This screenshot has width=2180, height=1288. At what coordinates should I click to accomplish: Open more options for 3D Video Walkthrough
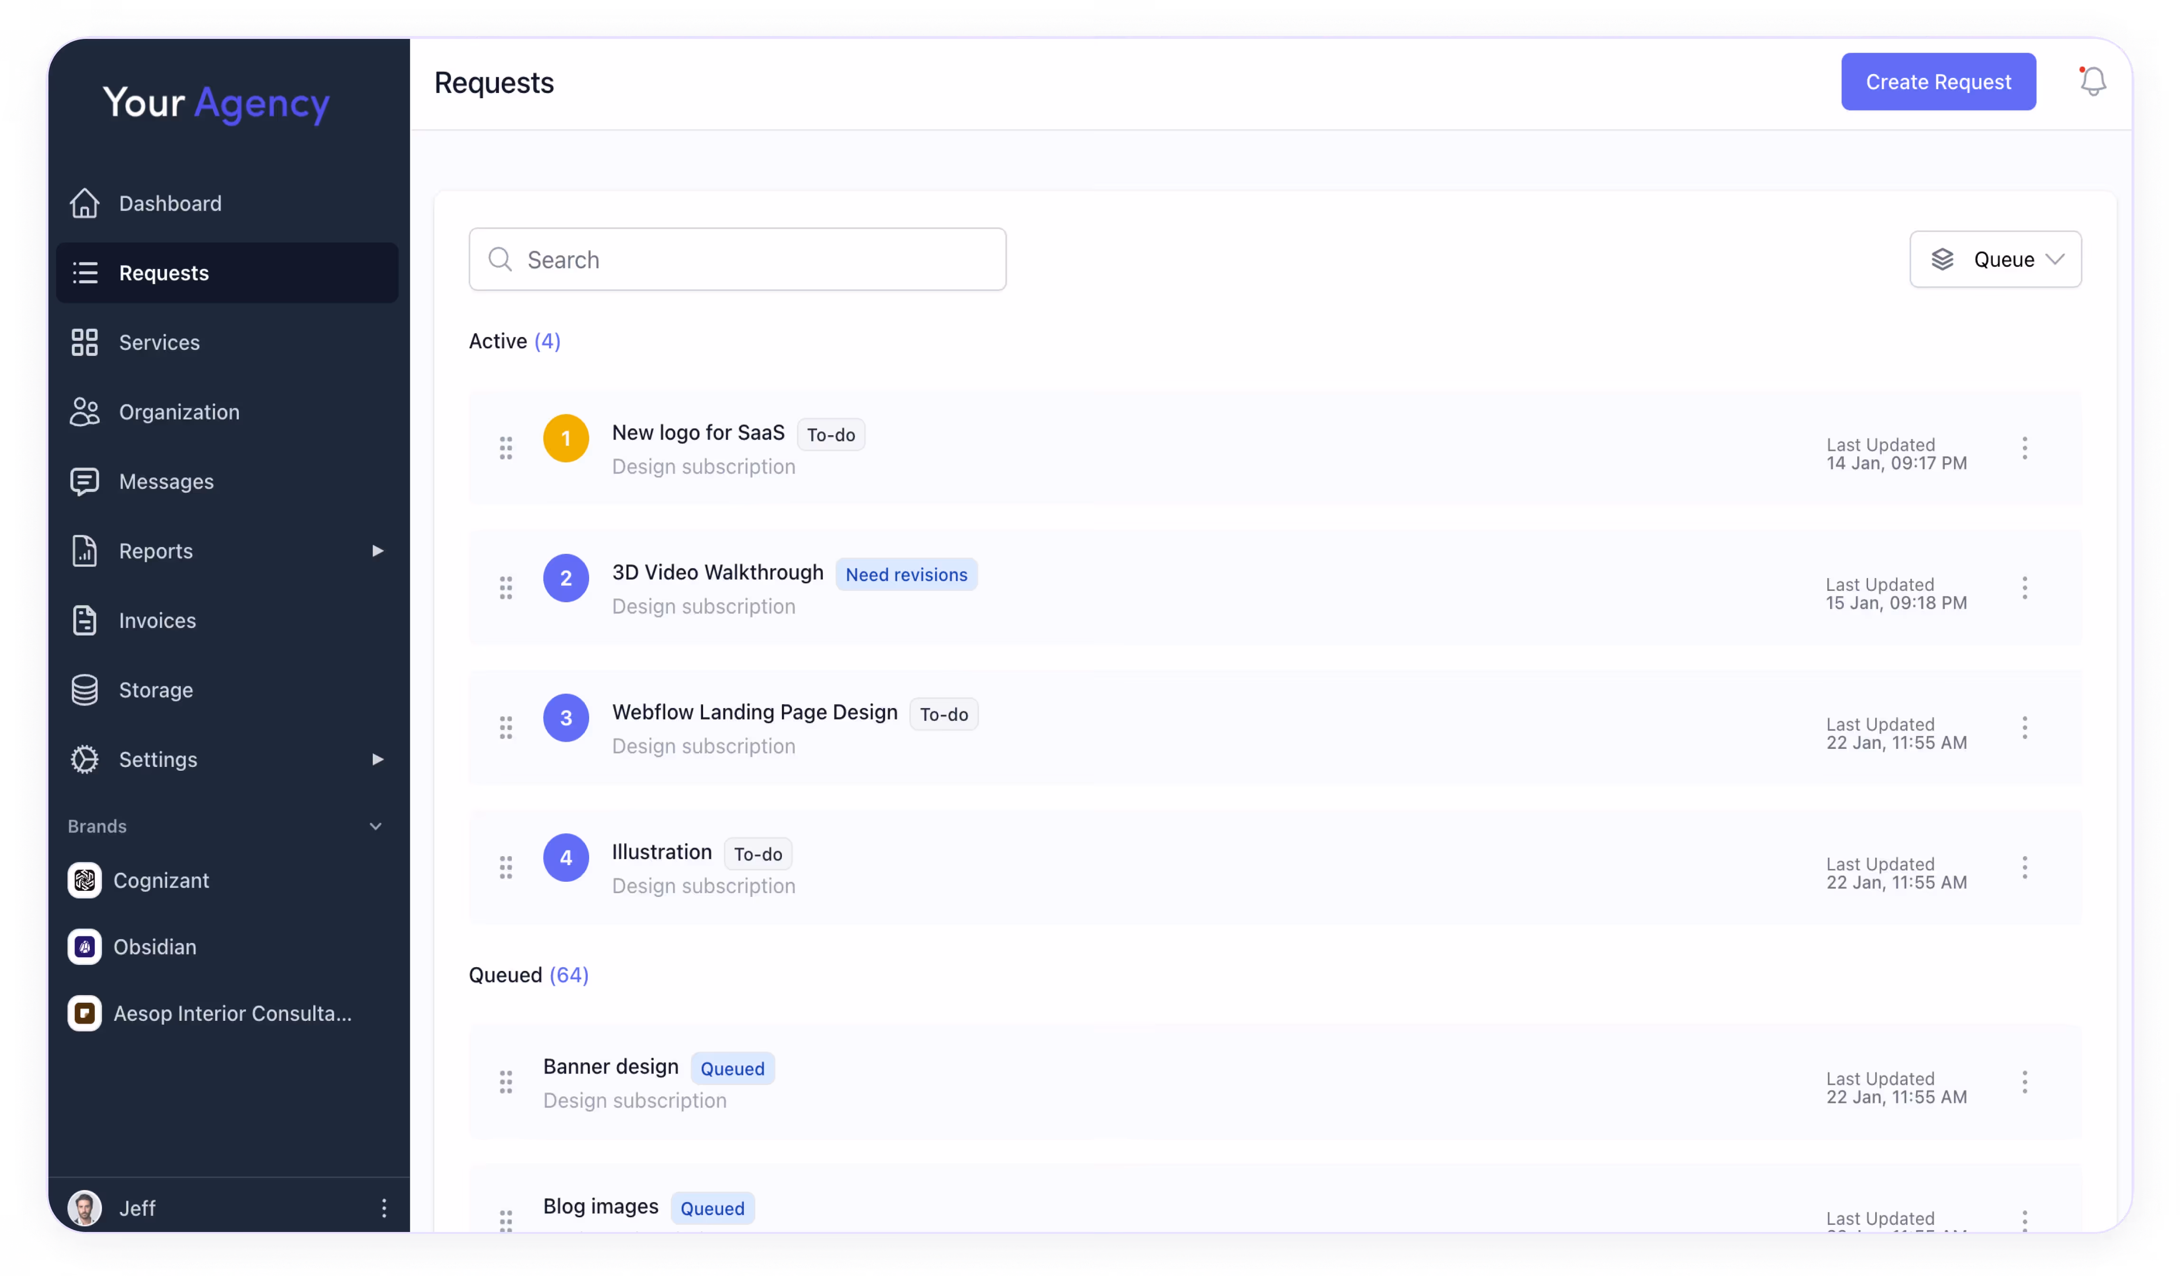pos(2025,588)
